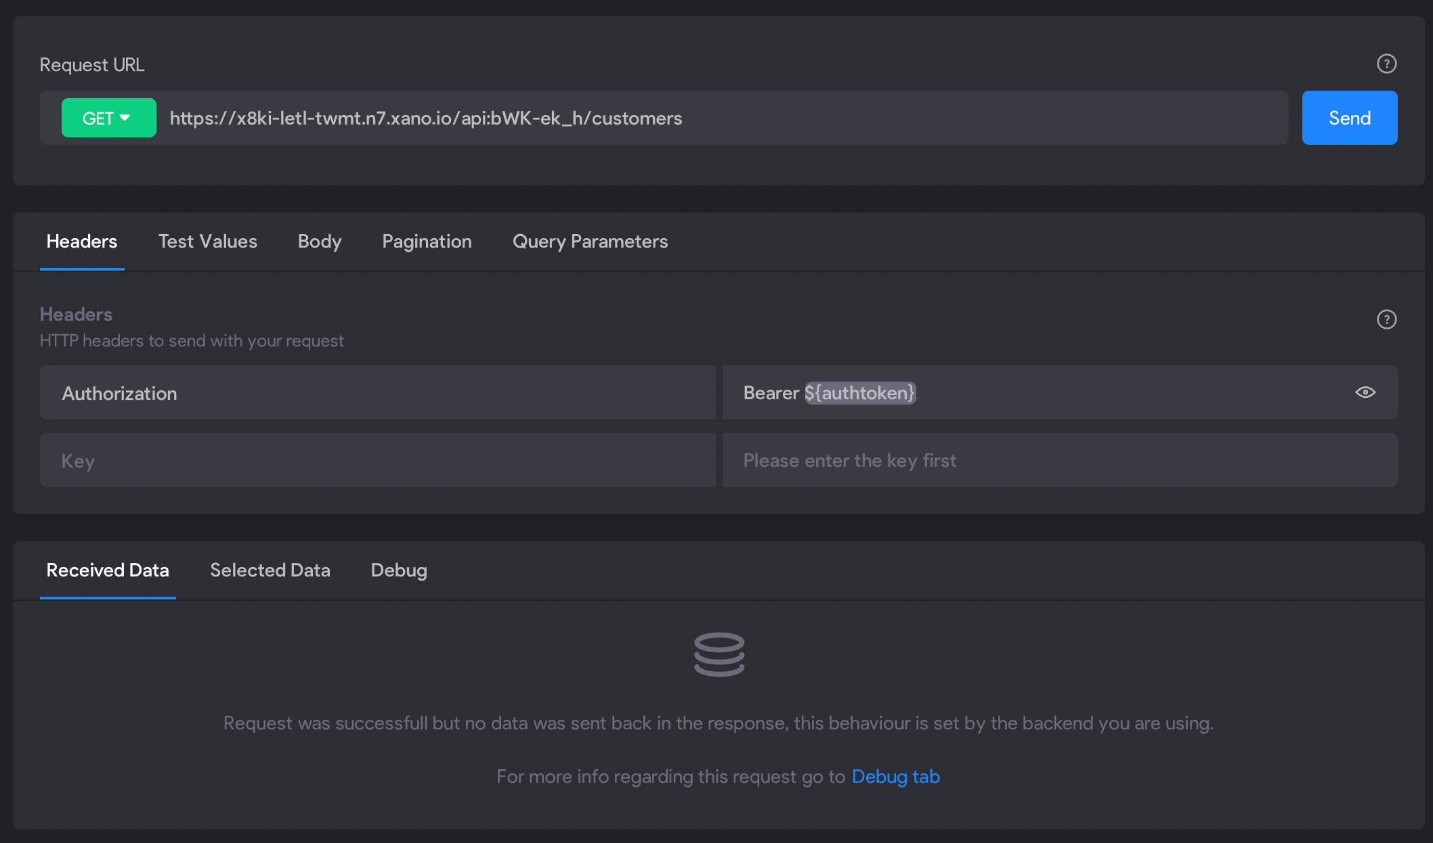Open the GET method dropdown

(x=108, y=118)
